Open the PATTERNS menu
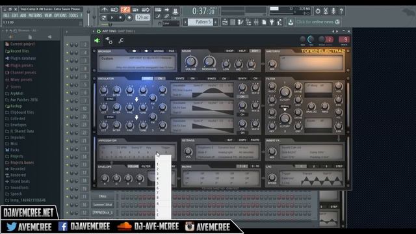 pos(35,16)
